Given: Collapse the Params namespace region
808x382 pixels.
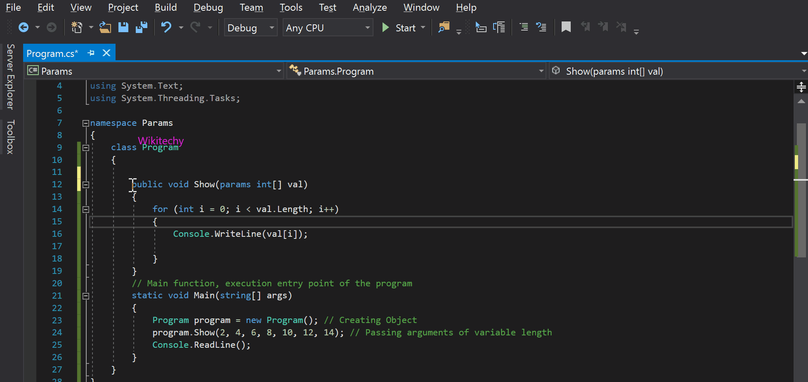Looking at the screenshot, I should click(85, 123).
